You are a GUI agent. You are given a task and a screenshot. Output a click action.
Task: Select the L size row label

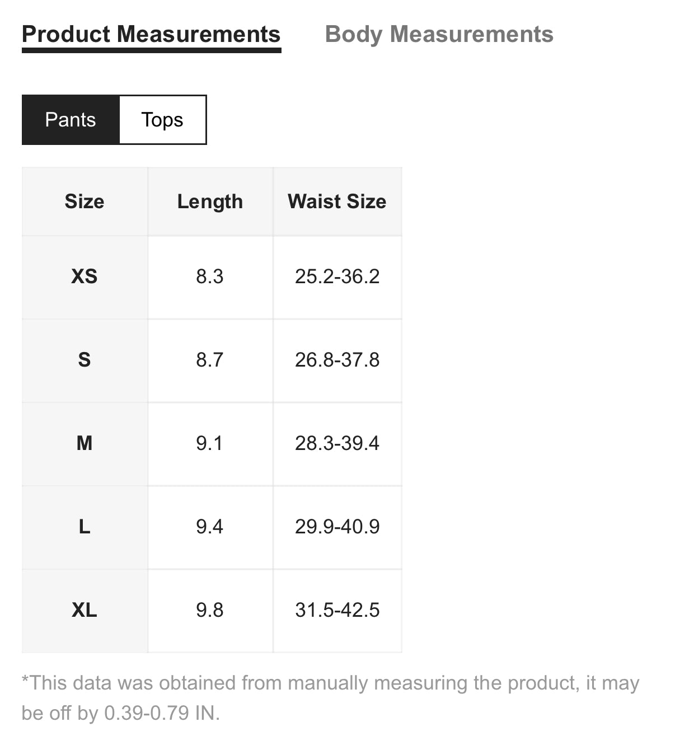(x=85, y=527)
